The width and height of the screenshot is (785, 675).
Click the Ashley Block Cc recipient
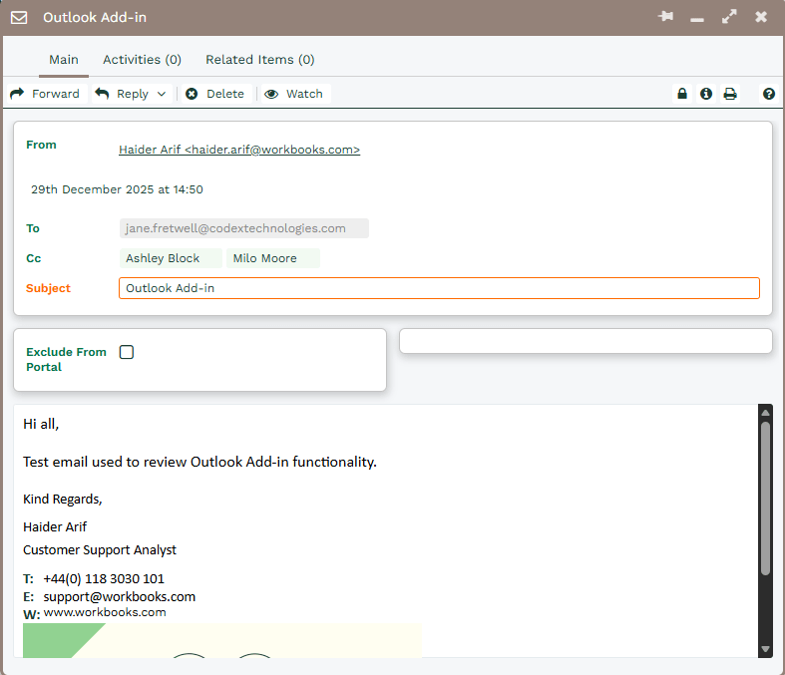[163, 258]
